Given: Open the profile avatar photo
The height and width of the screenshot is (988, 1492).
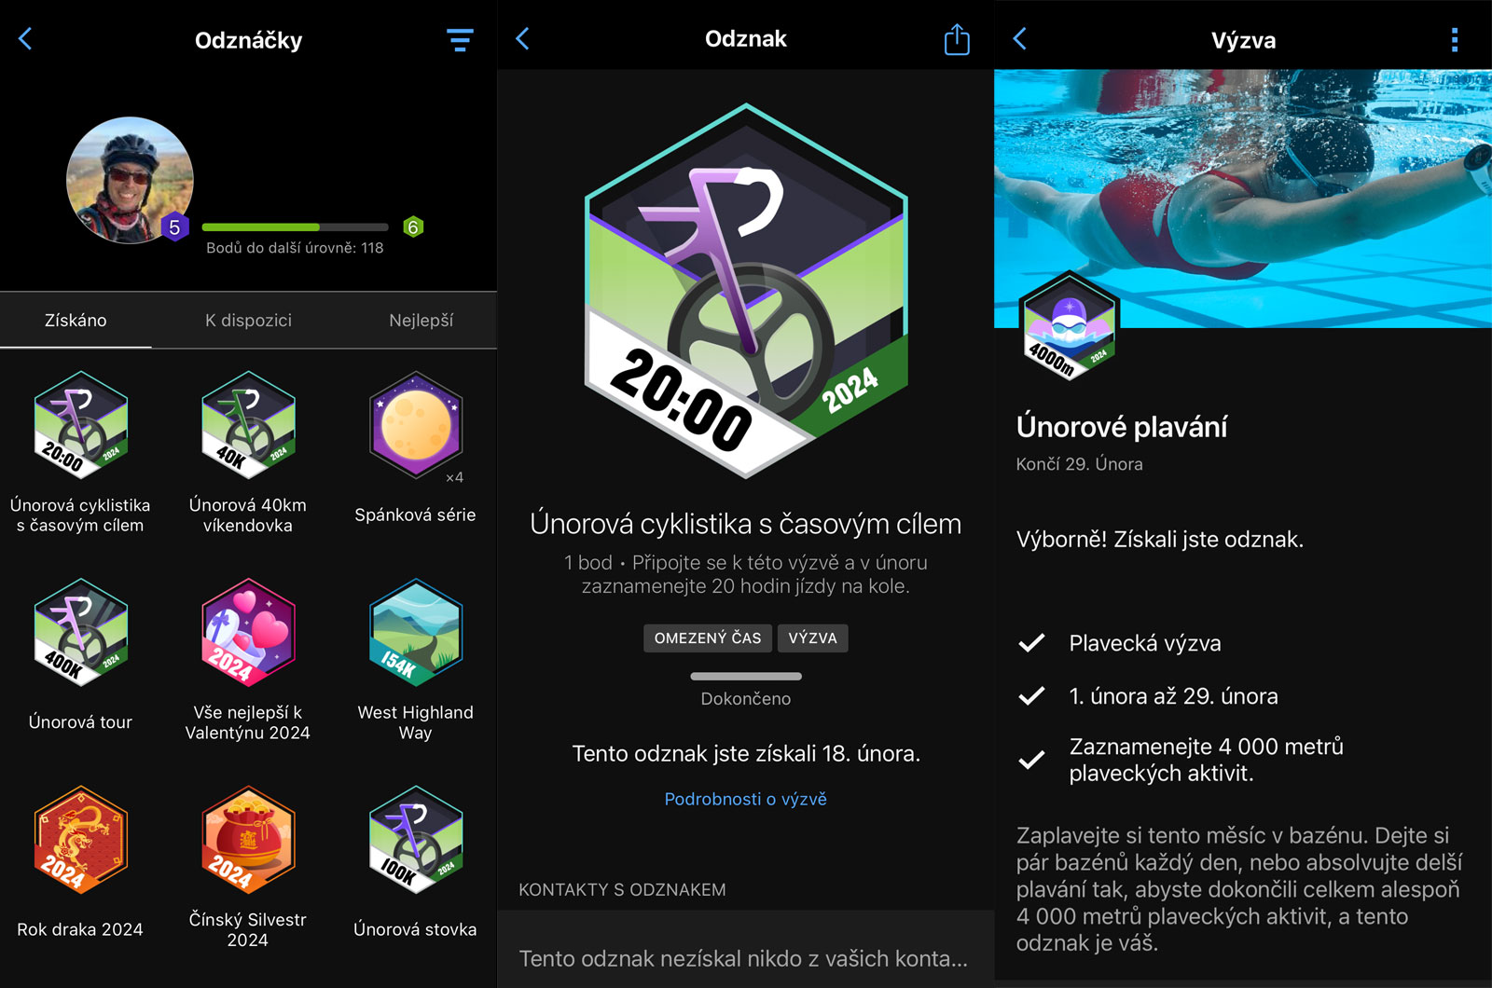Looking at the screenshot, I should click(x=130, y=180).
